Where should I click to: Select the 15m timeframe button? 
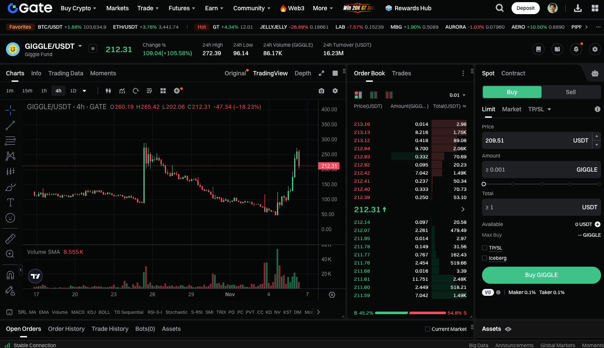point(27,91)
